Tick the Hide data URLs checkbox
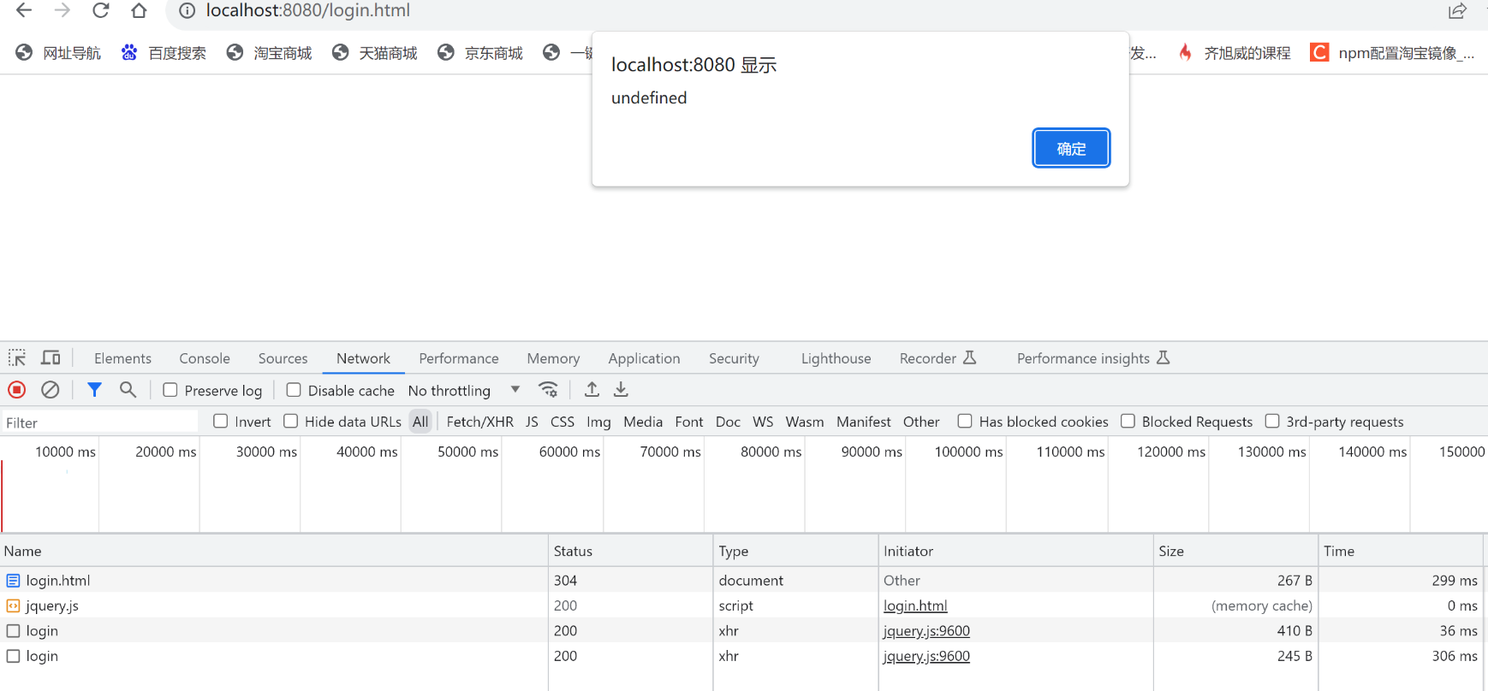 [291, 422]
